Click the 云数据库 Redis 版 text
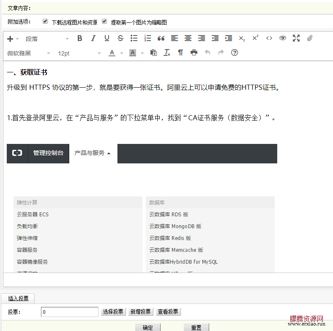Viewport: 333px width, 331px height. [x=170, y=238]
